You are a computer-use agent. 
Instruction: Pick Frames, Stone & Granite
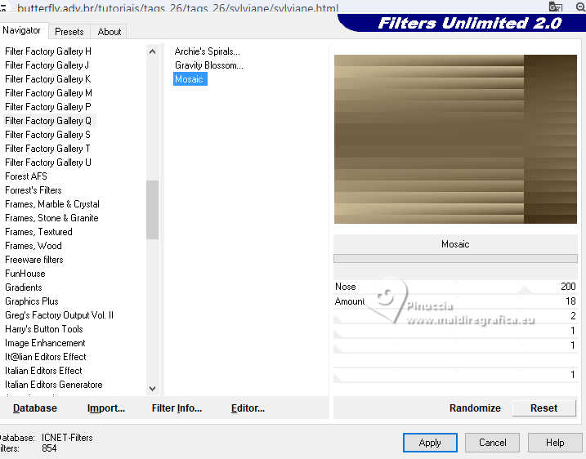51,218
